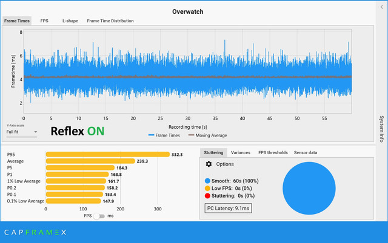Click the 0.1% Low Average bar
The image size is (388, 243).
(73, 201)
